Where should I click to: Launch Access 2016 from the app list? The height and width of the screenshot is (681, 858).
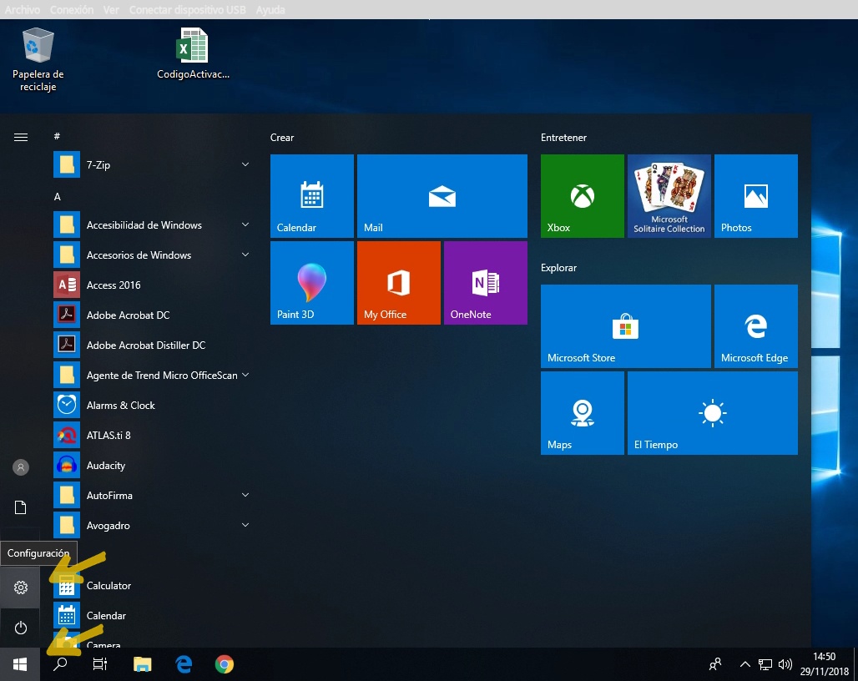152,285
